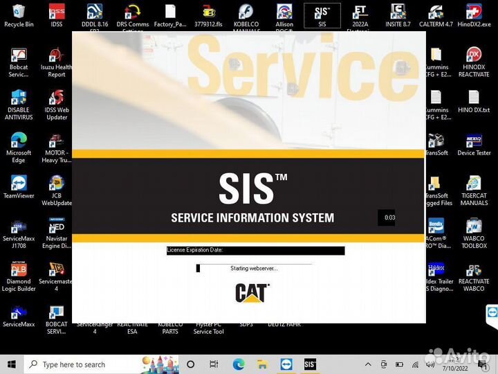Open the volume control tray icon
Image resolution: width=498 pixels, height=374 pixels.
click(430, 364)
